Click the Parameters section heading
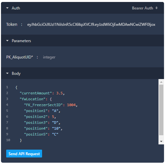Image resolution: width=165 pixels, height=164 pixels. 21,41
